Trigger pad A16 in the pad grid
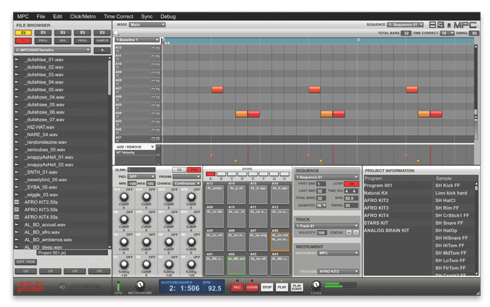Viewport: 490px width, 307px height. pyautogui.click(x=280, y=195)
